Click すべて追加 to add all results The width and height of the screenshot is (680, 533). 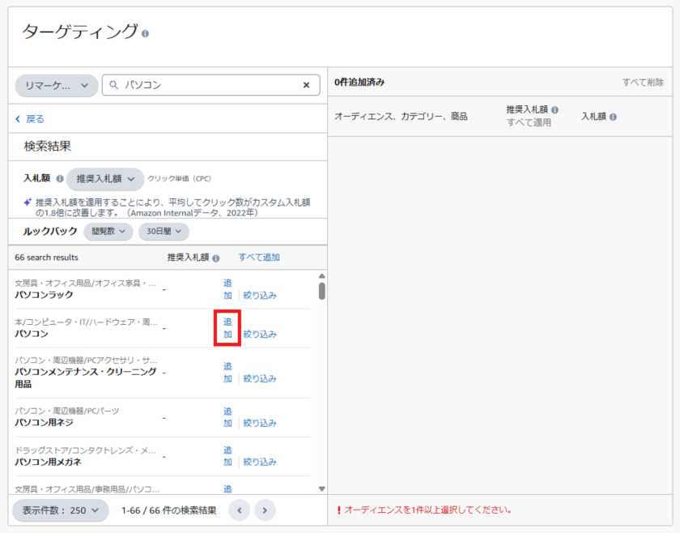pos(259,258)
